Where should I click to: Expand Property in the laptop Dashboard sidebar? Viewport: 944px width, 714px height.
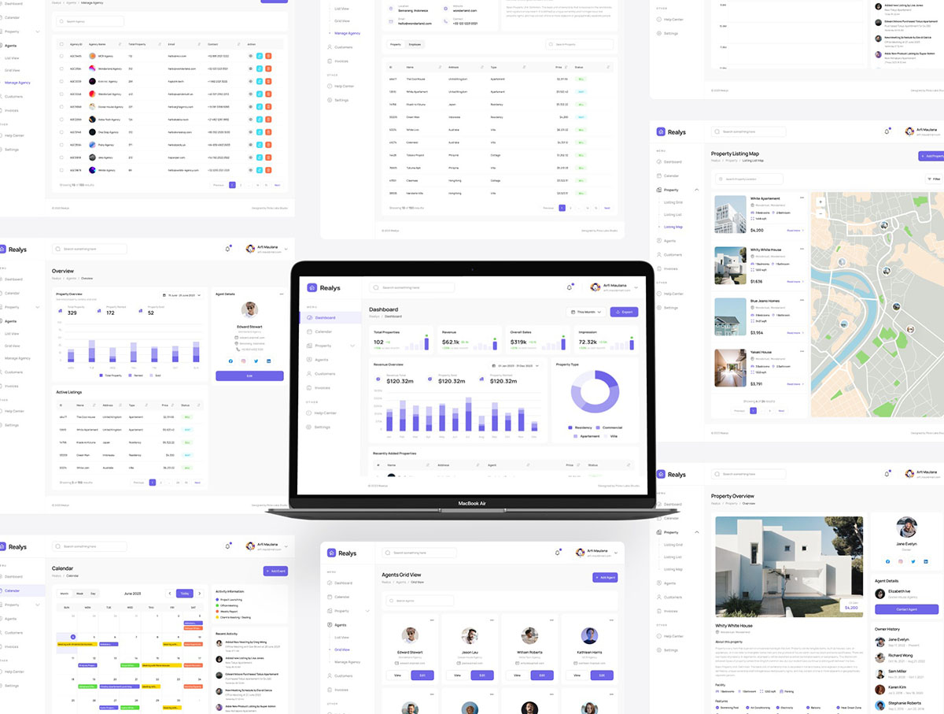(x=352, y=346)
